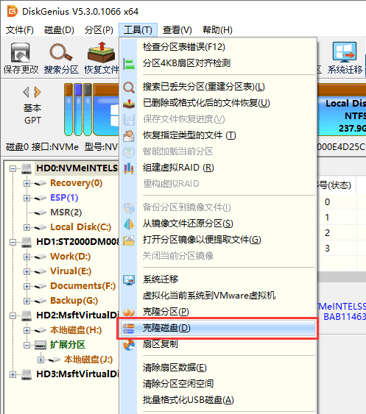Click the HD0 disk drive icon in tree
The image size is (366, 414).
[27, 168]
